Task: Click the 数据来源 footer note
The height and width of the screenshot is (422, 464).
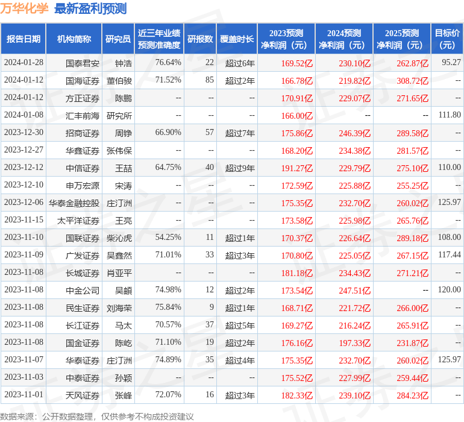Action: tap(97, 417)
